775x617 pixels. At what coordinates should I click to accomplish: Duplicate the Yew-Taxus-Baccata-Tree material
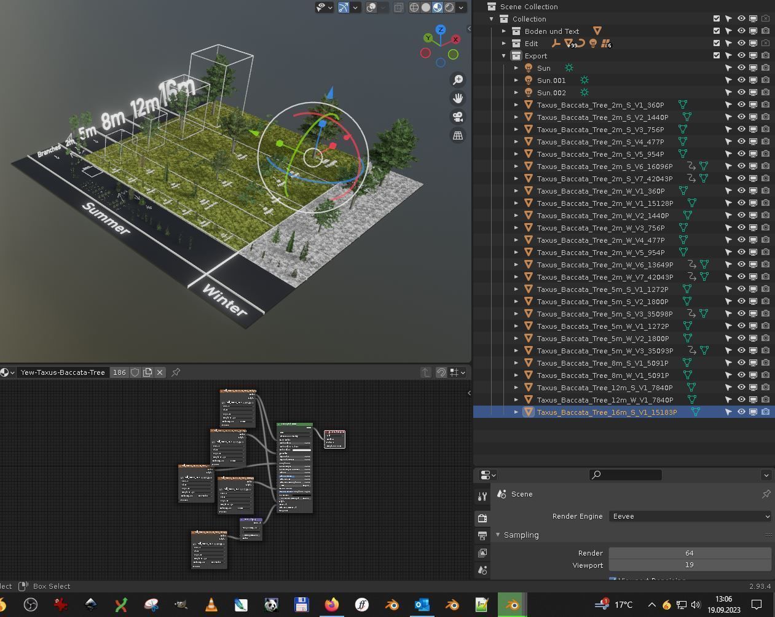pyautogui.click(x=148, y=372)
